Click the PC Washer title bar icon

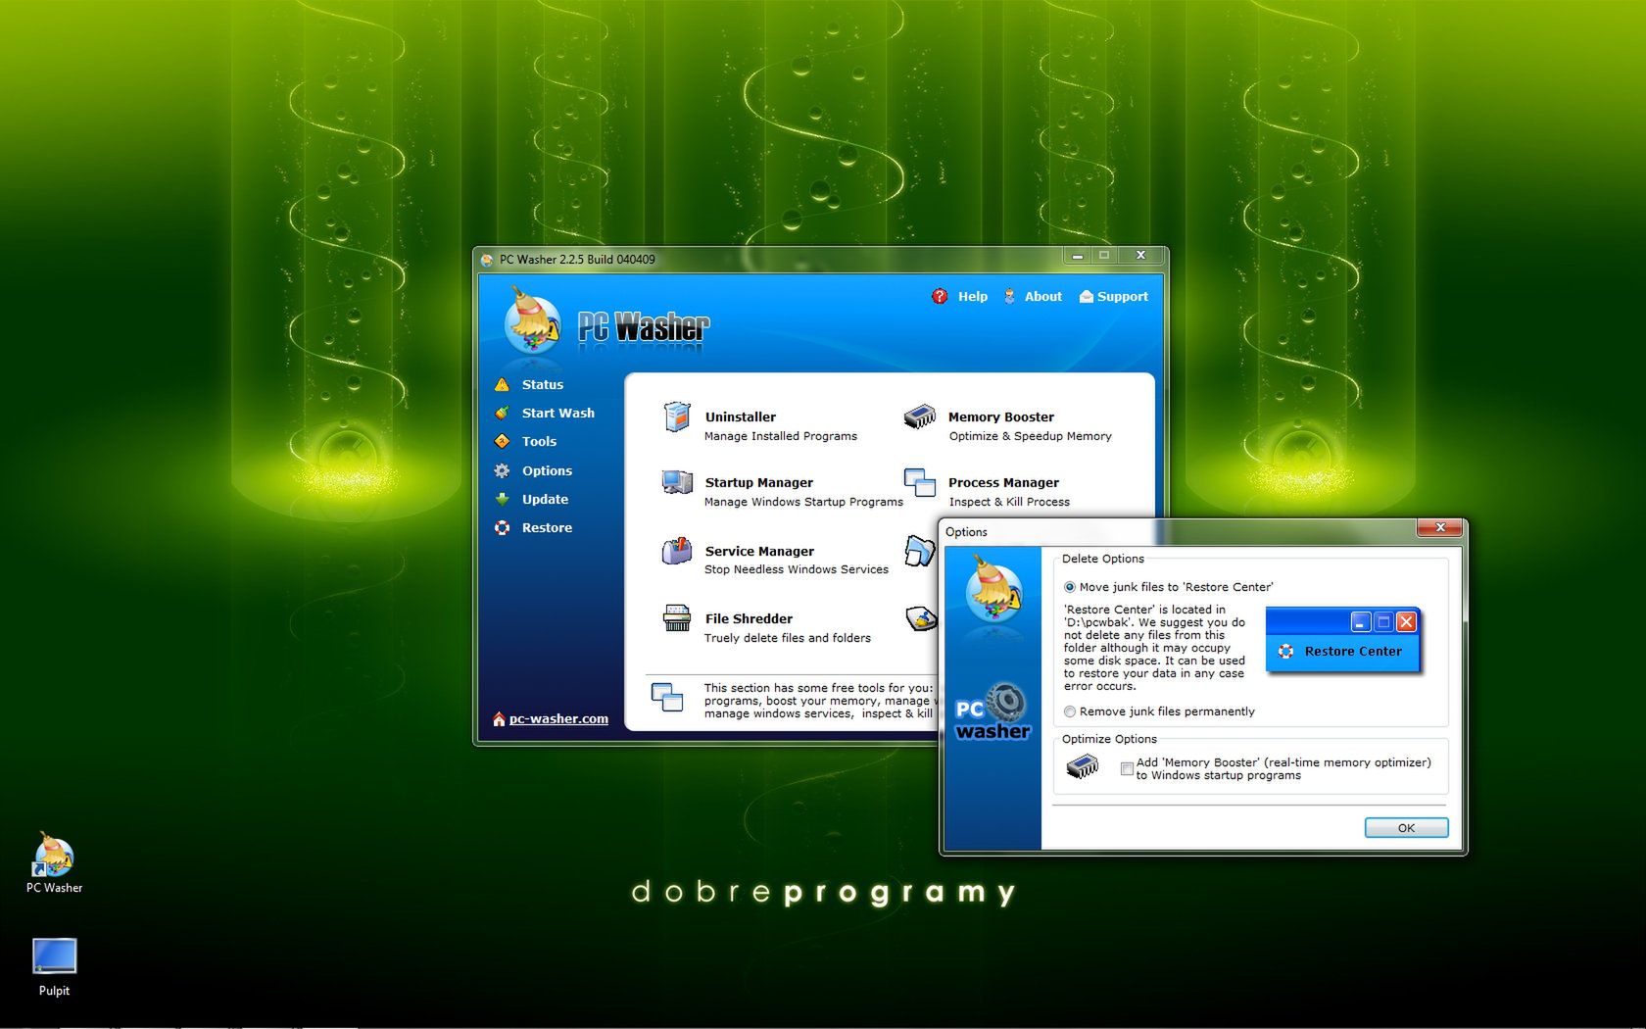click(x=487, y=260)
